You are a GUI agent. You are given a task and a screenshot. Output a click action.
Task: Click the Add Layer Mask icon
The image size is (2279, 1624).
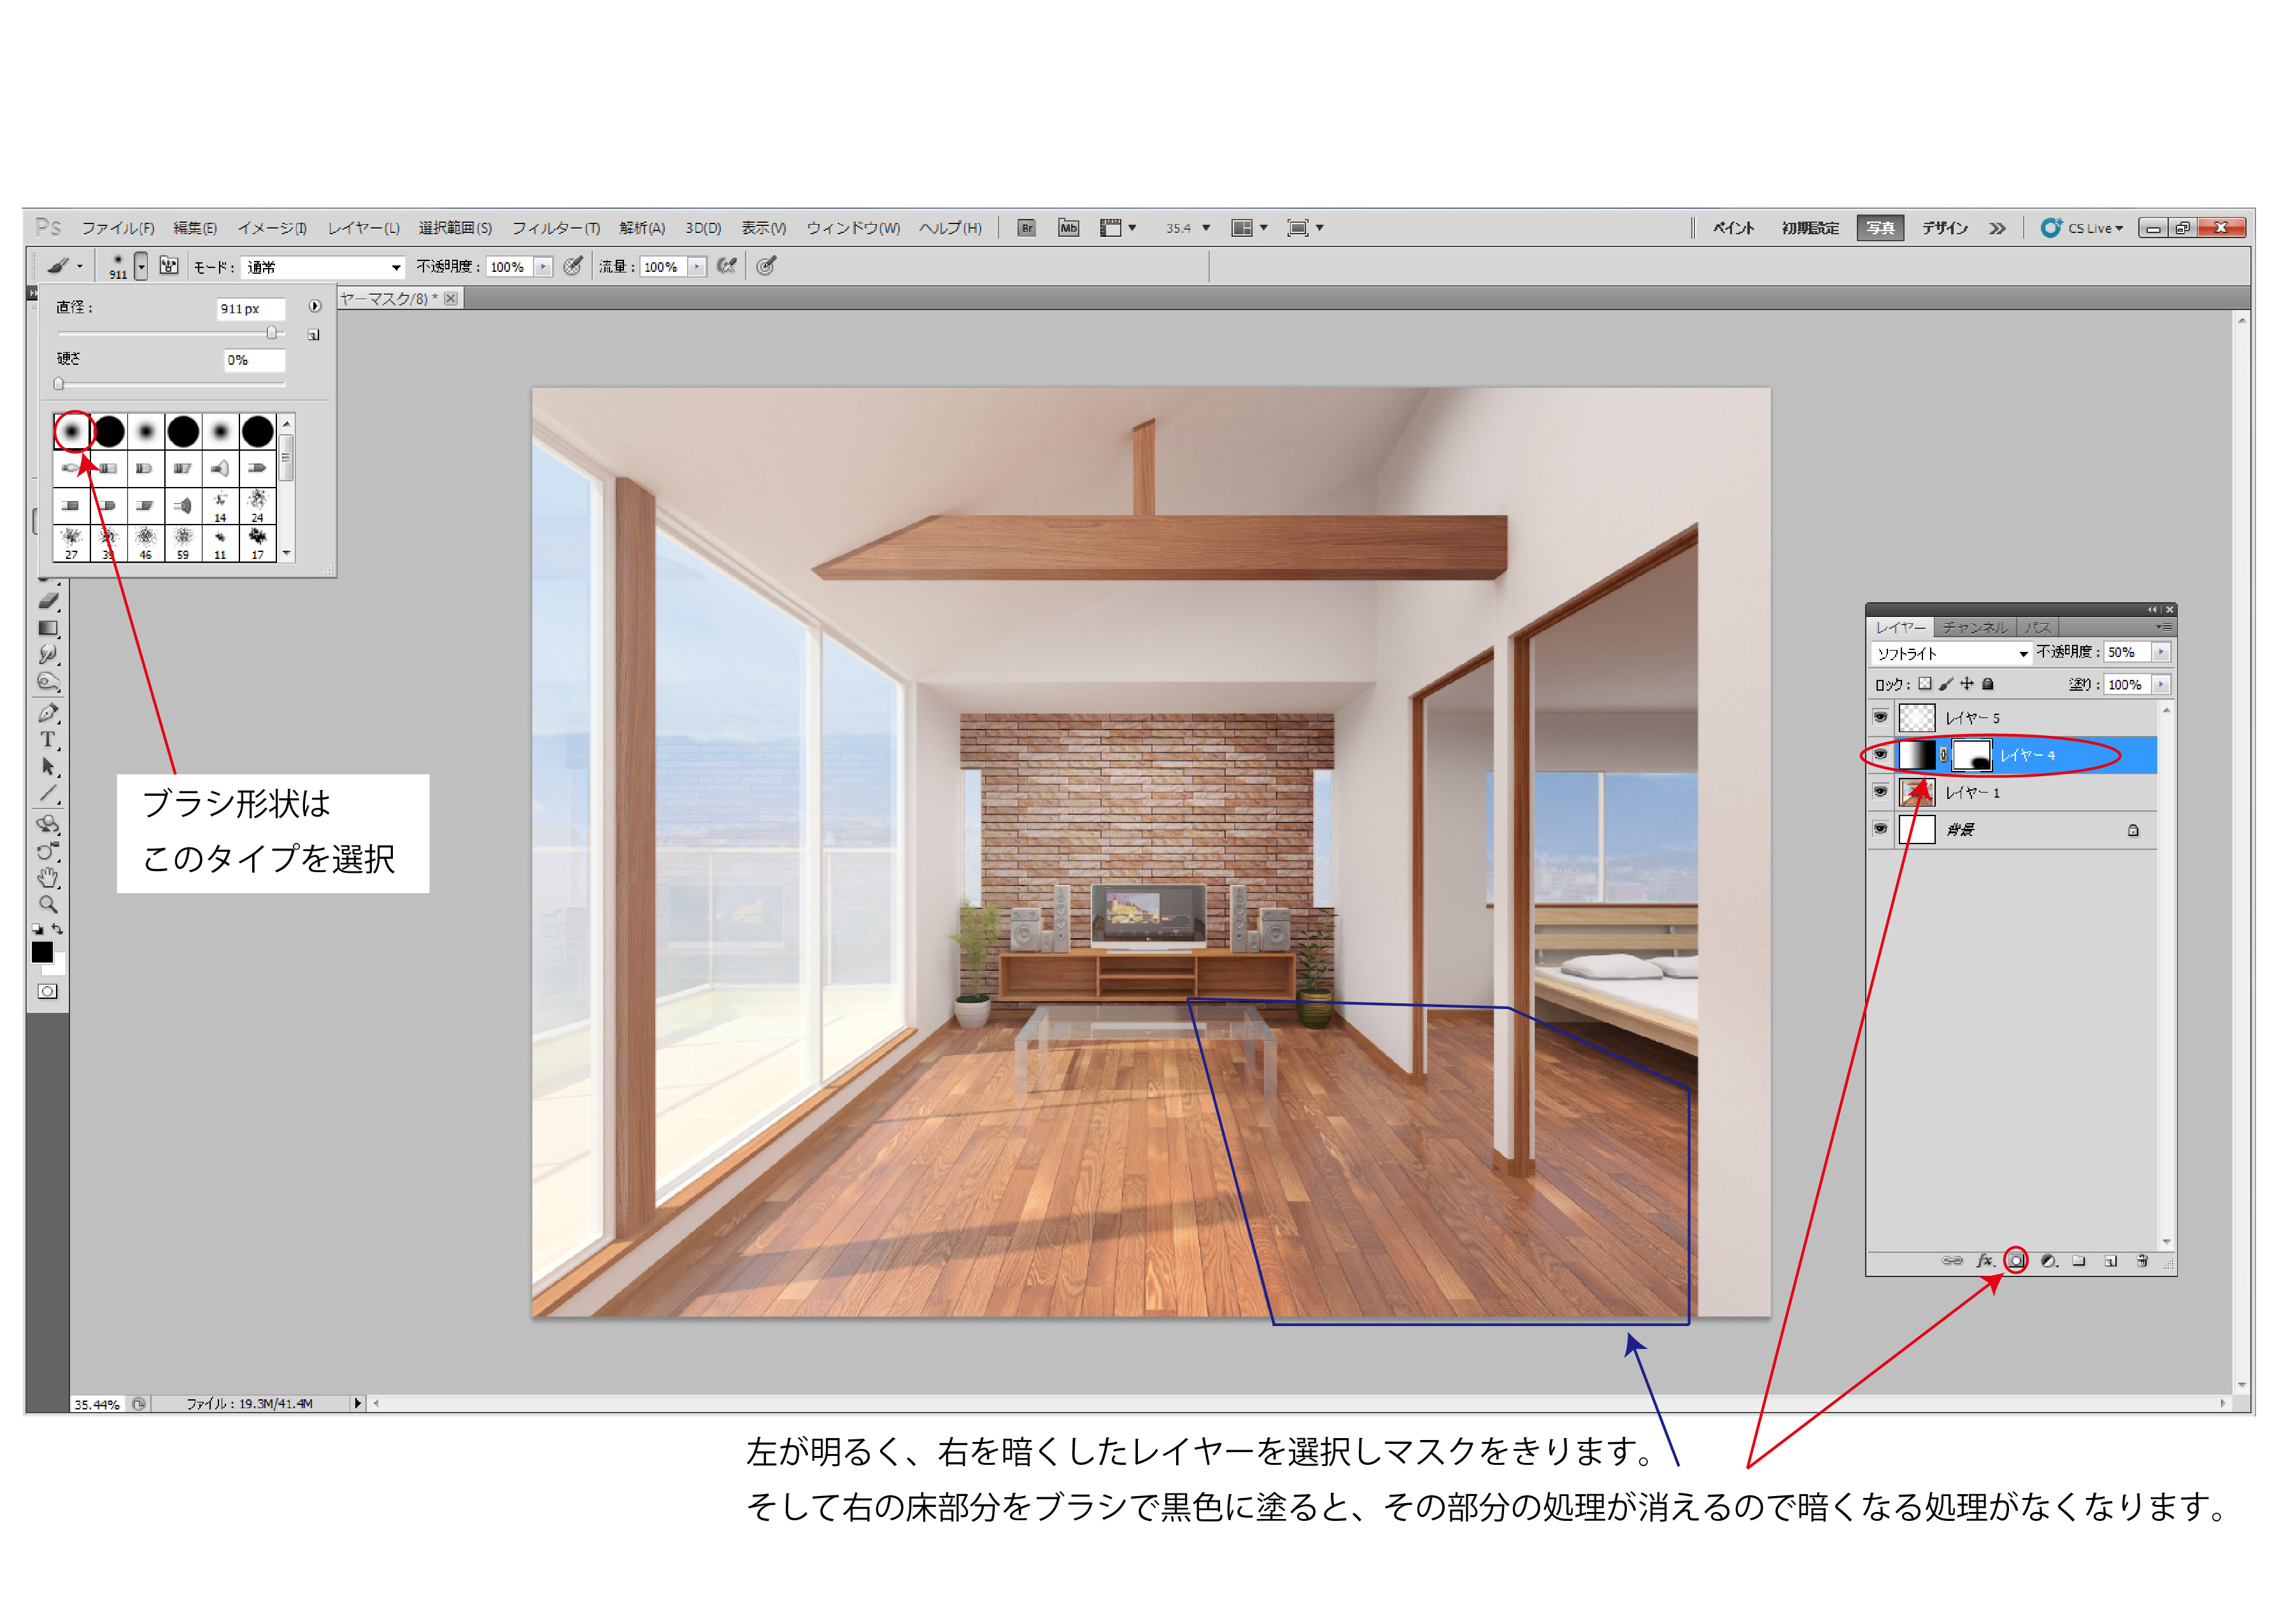click(2016, 1261)
